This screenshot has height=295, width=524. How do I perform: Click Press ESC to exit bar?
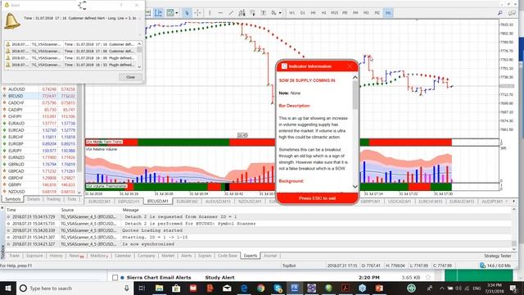coord(317,198)
